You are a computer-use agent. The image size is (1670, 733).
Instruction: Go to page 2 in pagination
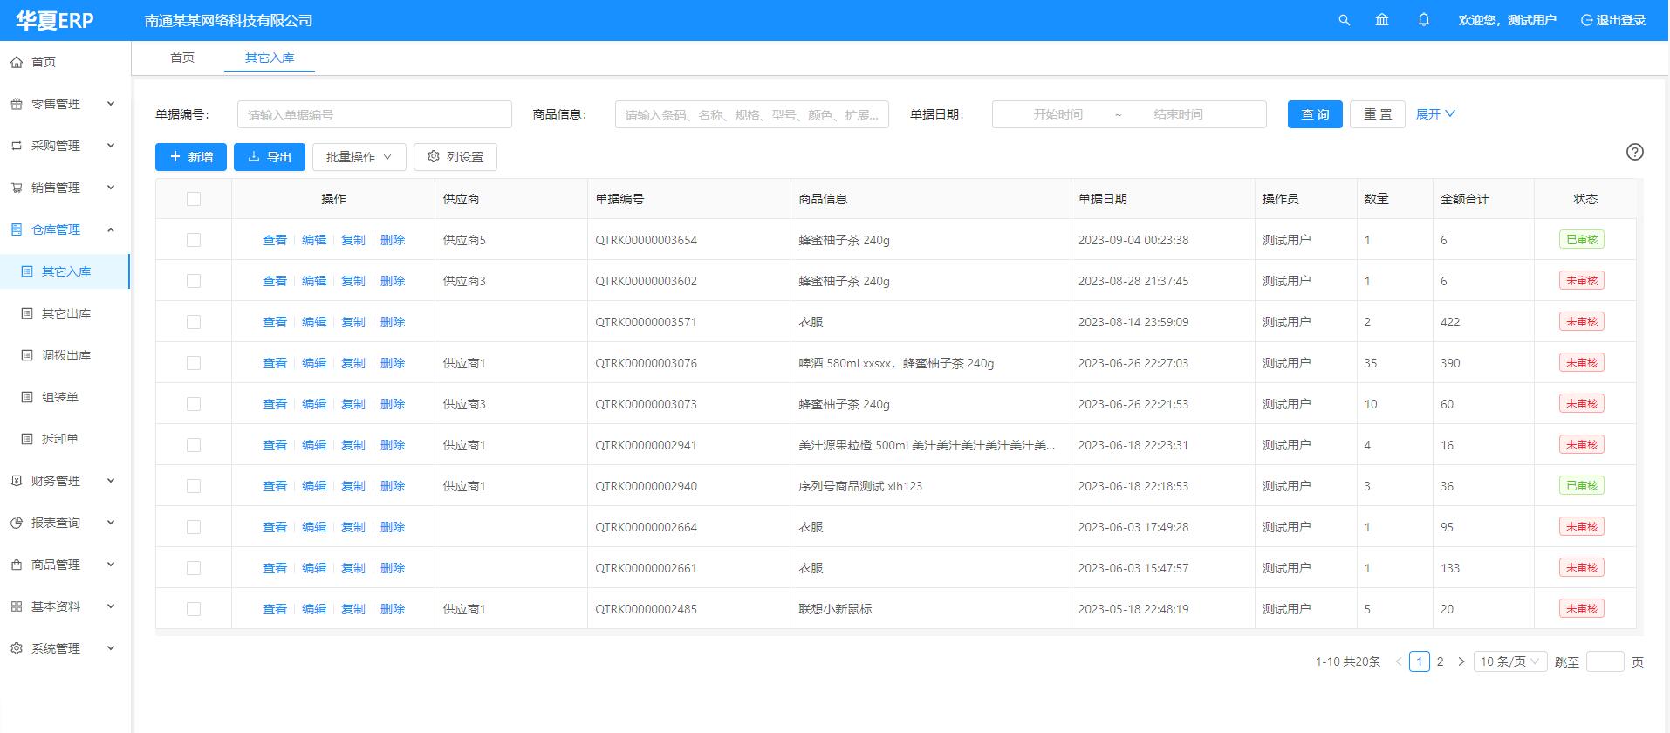click(1440, 661)
